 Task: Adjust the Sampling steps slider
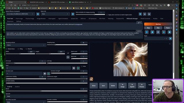(67, 45)
